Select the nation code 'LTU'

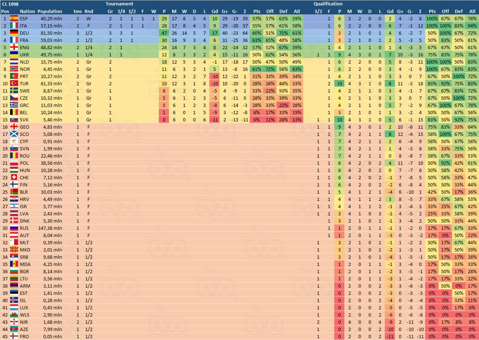(x=24, y=279)
